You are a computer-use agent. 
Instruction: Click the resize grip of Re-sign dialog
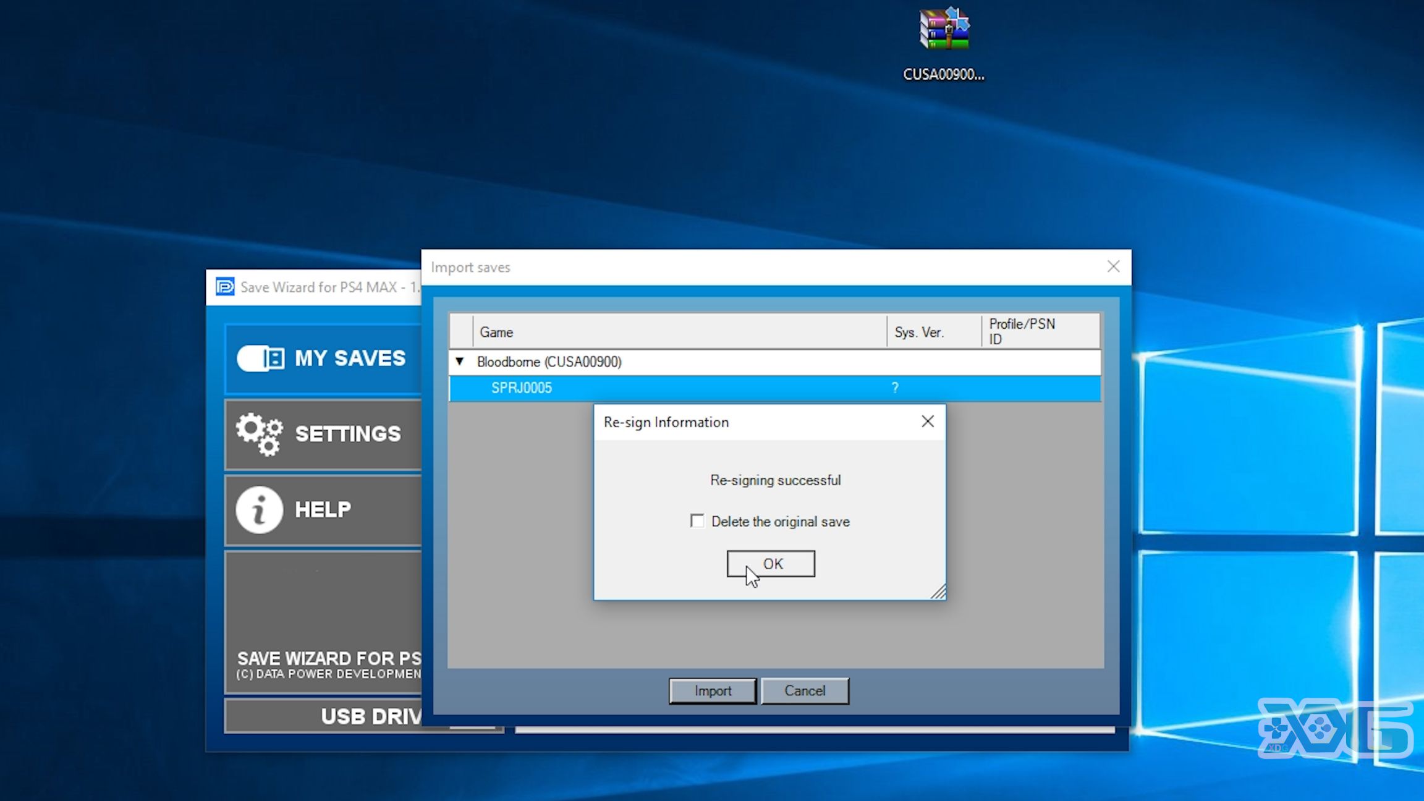click(x=938, y=592)
